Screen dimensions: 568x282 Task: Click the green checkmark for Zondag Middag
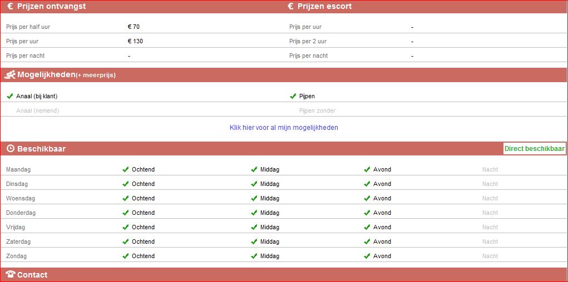click(254, 256)
